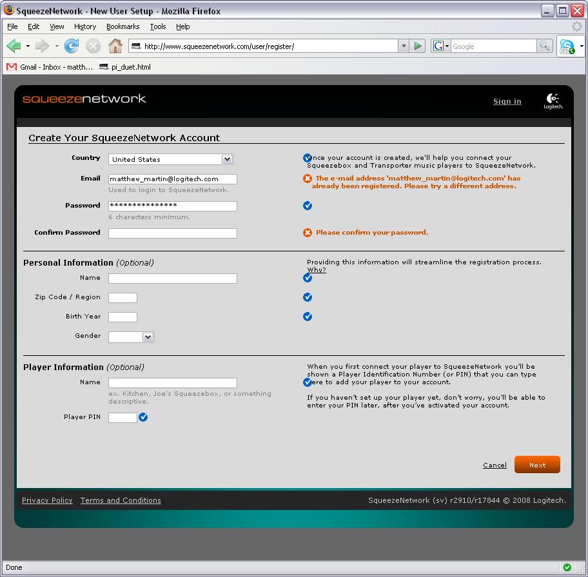Click the green Go arrow beside the URL
588x577 pixels.
pyautogui.click(x=418, y=46)
